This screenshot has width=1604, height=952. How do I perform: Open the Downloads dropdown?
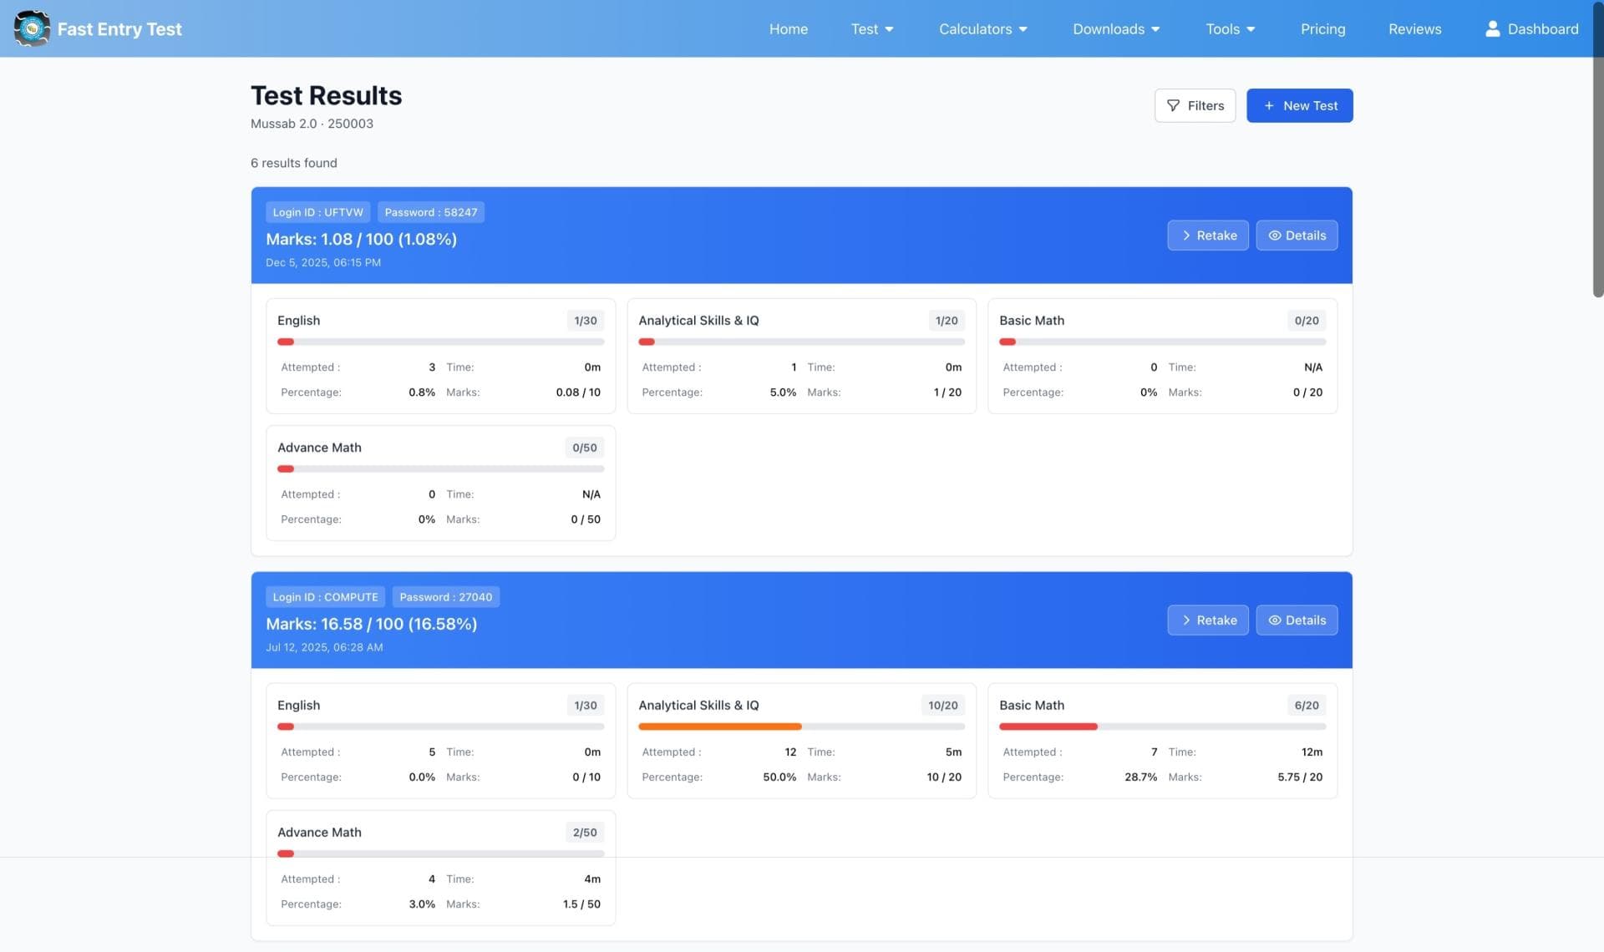point(1116,28)
